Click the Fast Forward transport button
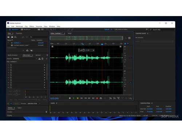Screen dimensions: 182x137 (x=89, y=98)
